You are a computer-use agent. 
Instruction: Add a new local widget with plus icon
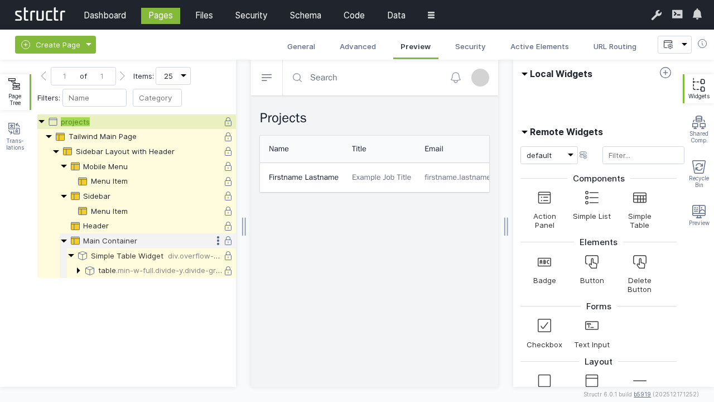[665, 73]
